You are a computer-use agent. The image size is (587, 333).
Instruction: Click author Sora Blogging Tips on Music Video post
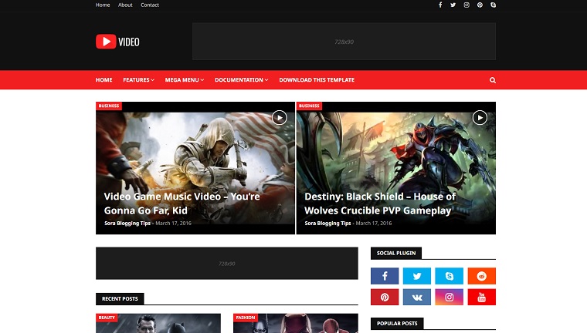[x=127, y=223]
